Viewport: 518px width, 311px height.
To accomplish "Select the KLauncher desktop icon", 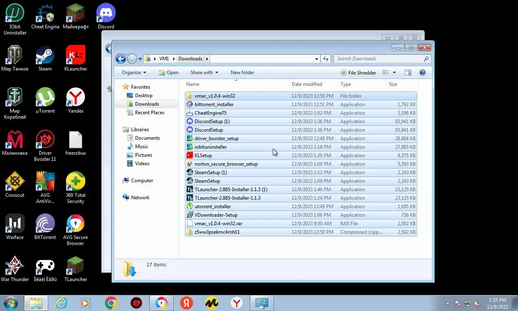I will (76, 59).
